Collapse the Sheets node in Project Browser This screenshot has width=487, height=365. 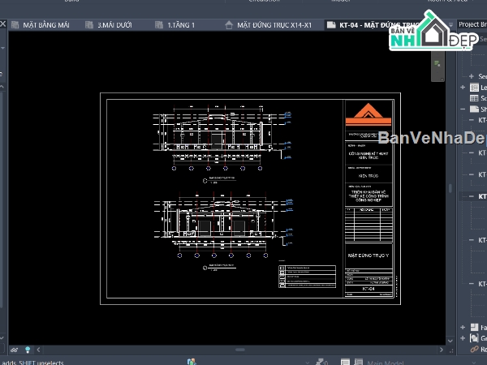click(x=463, y=109)
